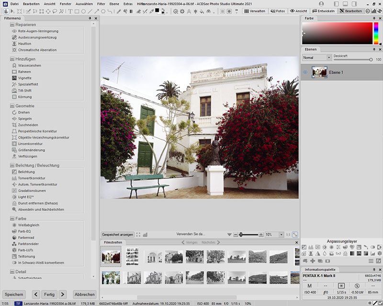Image resolution: width=383 pixels, height=306 pixels.
Task: Toggle the 1:1 actual size view
Action: [x=288, y=235]
